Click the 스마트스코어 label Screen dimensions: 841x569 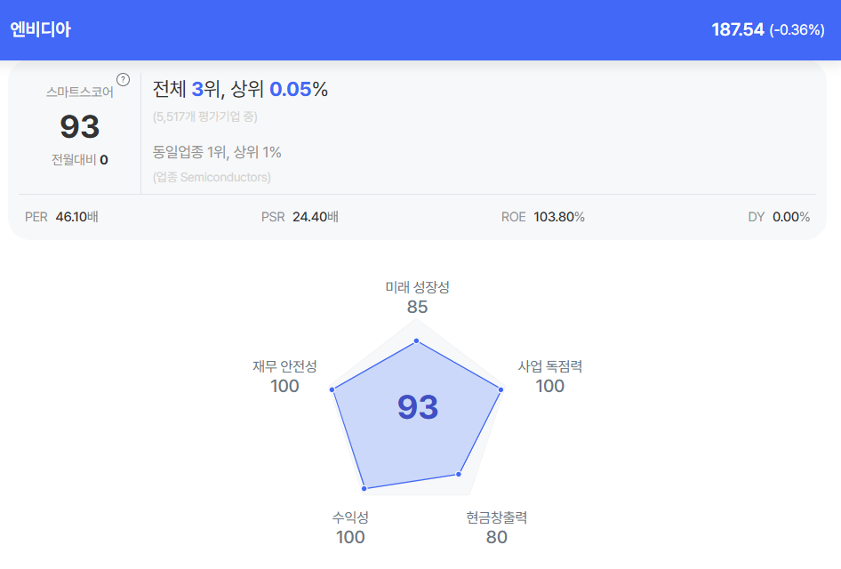[80, 92]
